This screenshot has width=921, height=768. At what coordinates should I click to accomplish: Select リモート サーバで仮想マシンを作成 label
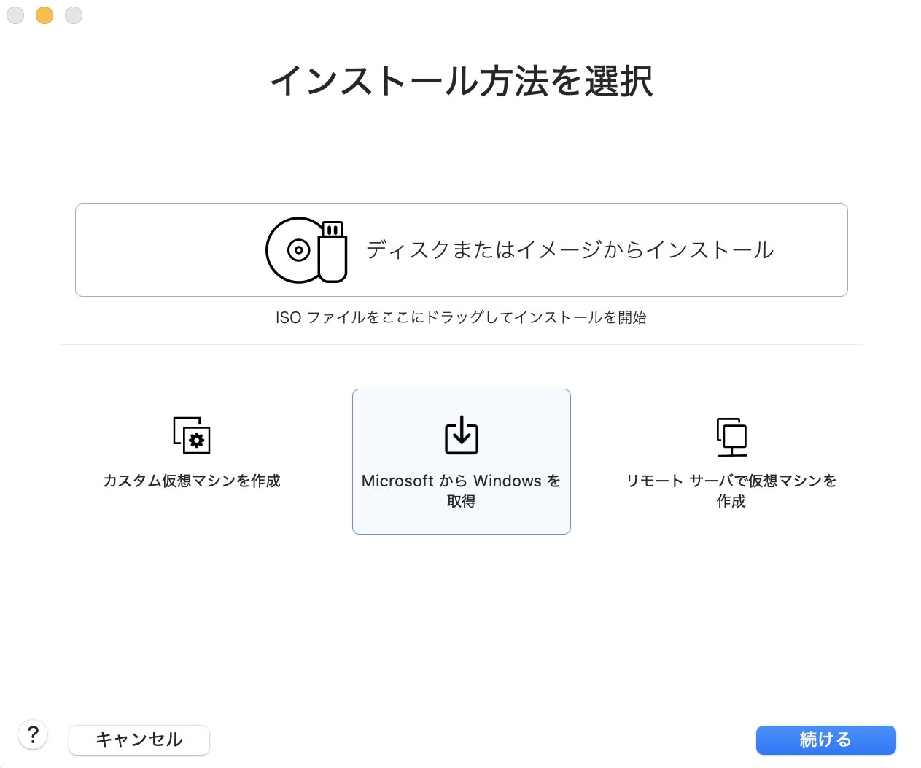[x=731, y=491]
